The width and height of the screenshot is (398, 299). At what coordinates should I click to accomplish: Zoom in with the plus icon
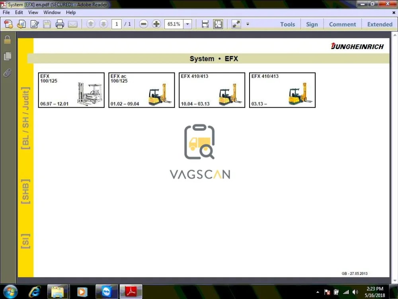pos(156,24)
